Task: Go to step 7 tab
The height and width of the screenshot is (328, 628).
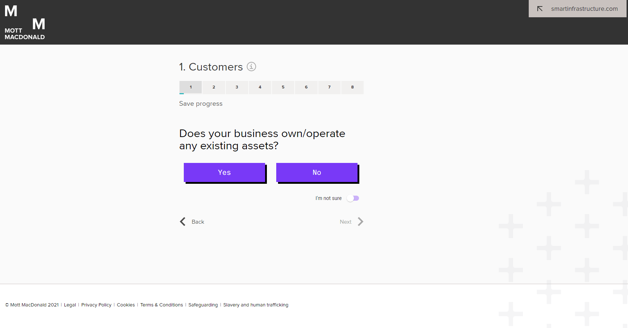Action: point(329,87)
